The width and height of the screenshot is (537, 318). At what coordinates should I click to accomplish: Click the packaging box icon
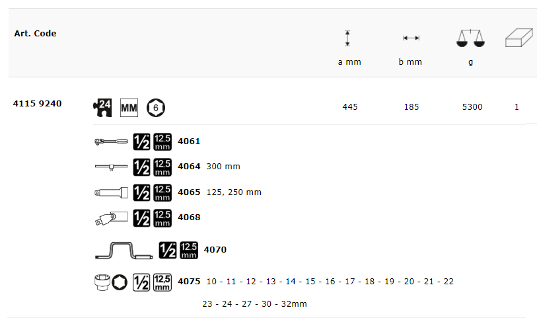[x=518, y=38]
